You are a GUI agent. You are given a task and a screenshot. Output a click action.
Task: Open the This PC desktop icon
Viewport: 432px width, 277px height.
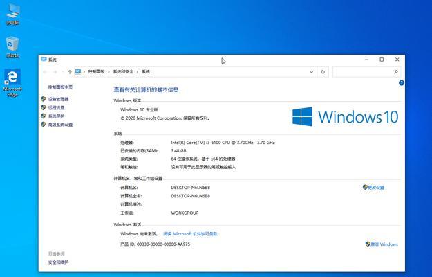[12, 15]
